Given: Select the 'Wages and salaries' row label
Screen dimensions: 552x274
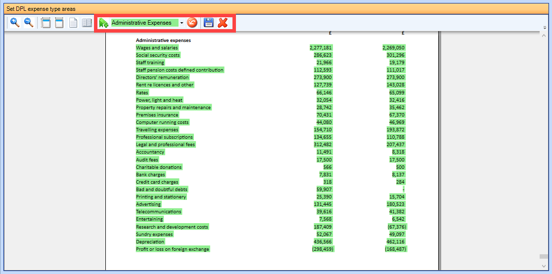Looking at the screenshot, I should pyautogui.click(x=157, y=48).
